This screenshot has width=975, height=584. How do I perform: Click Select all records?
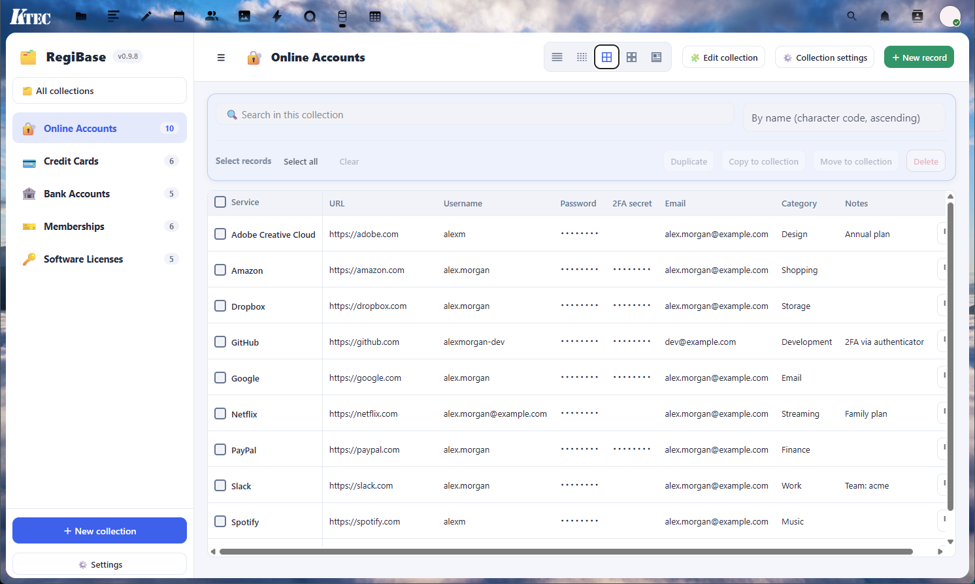pyautogui.click(x=301, y=161)
